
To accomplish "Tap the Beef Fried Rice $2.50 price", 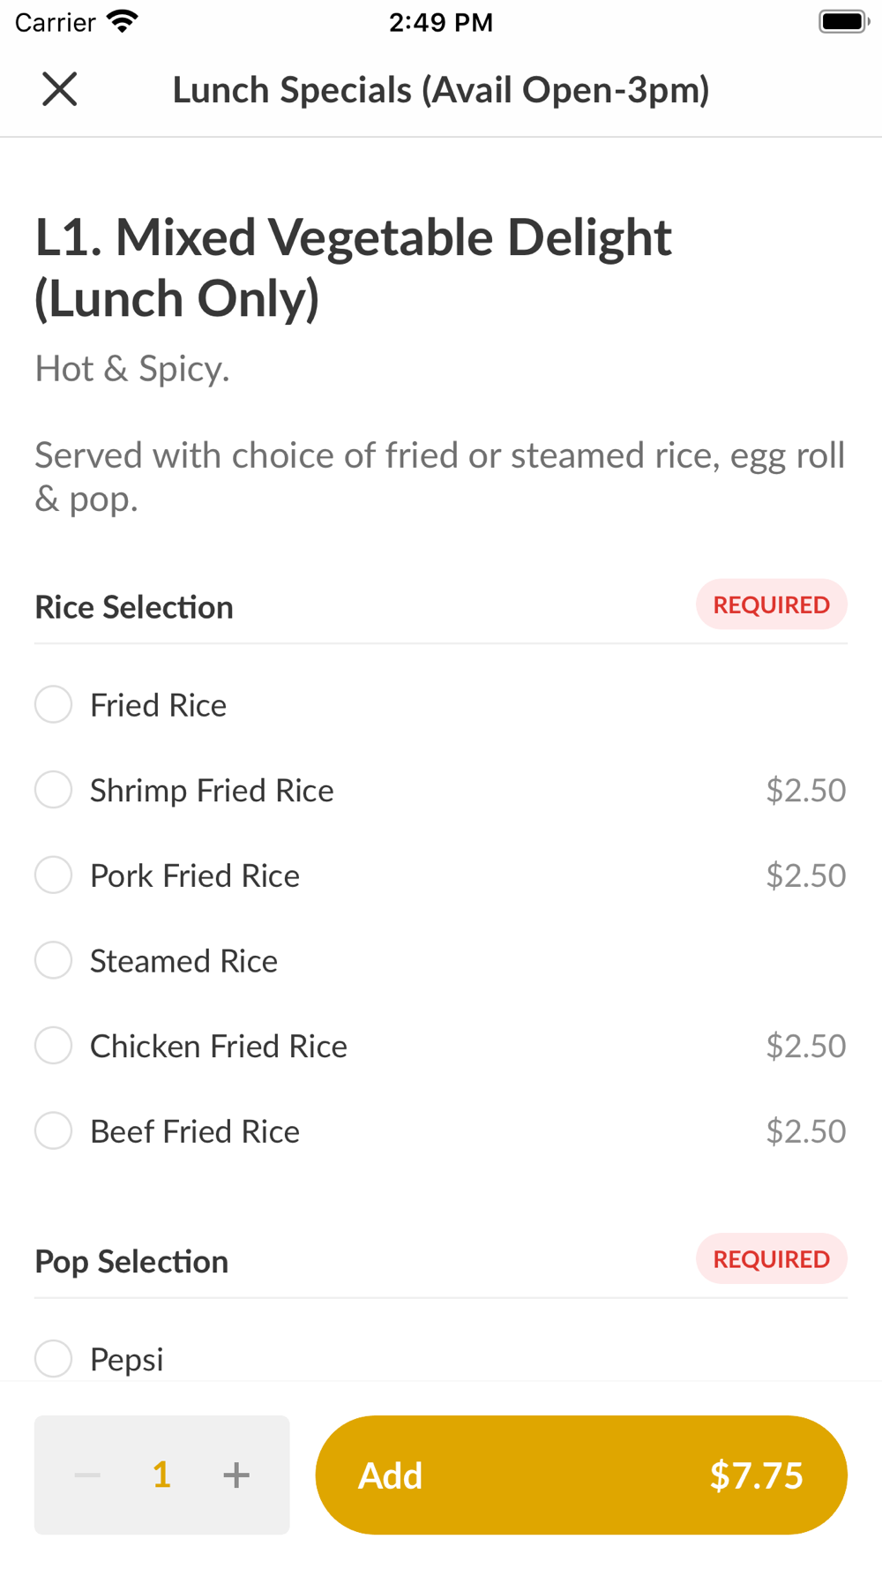I will tap(806, 1131).
